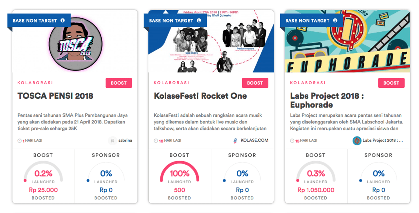Click sabrina's profile avatar icon

(112, 140)
